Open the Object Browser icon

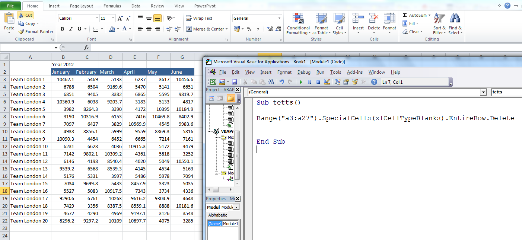pos(355,82)
